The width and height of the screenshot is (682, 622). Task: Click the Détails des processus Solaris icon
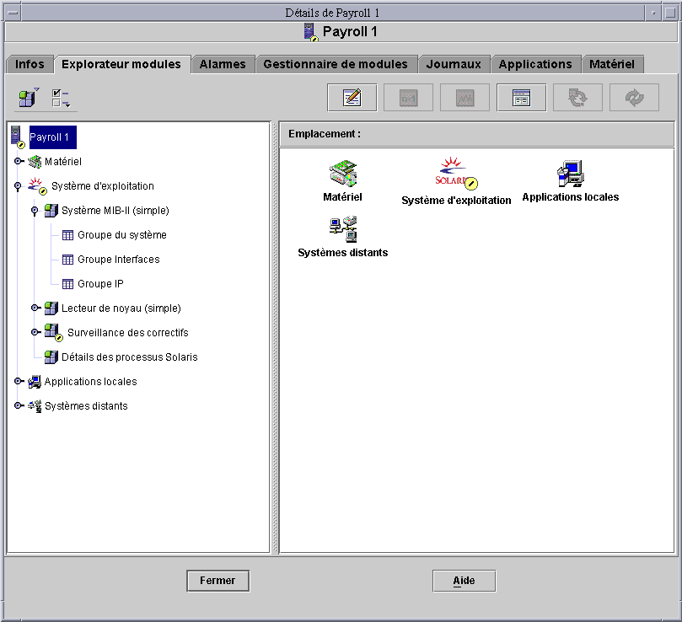pyautogui.click(x=51, y=357)
